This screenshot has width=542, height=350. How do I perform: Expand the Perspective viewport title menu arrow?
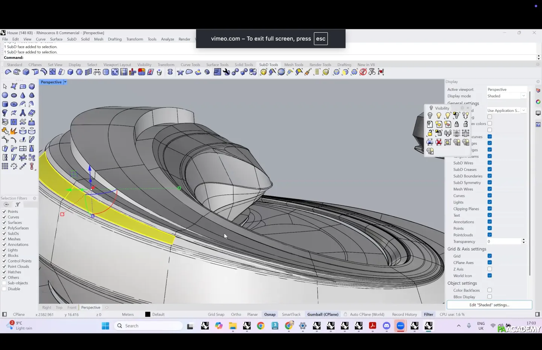click(65, 82)
